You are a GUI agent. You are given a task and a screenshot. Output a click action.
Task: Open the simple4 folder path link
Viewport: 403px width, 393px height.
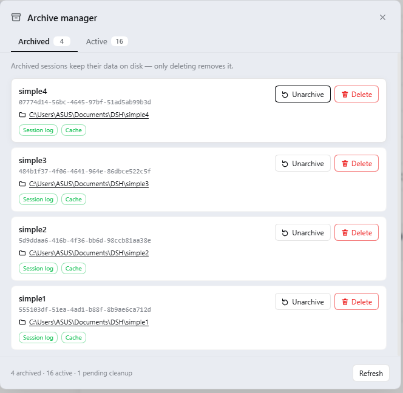click(89, 115)
